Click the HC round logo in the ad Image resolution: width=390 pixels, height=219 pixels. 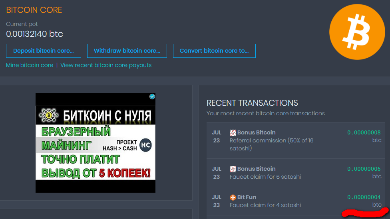146,145
